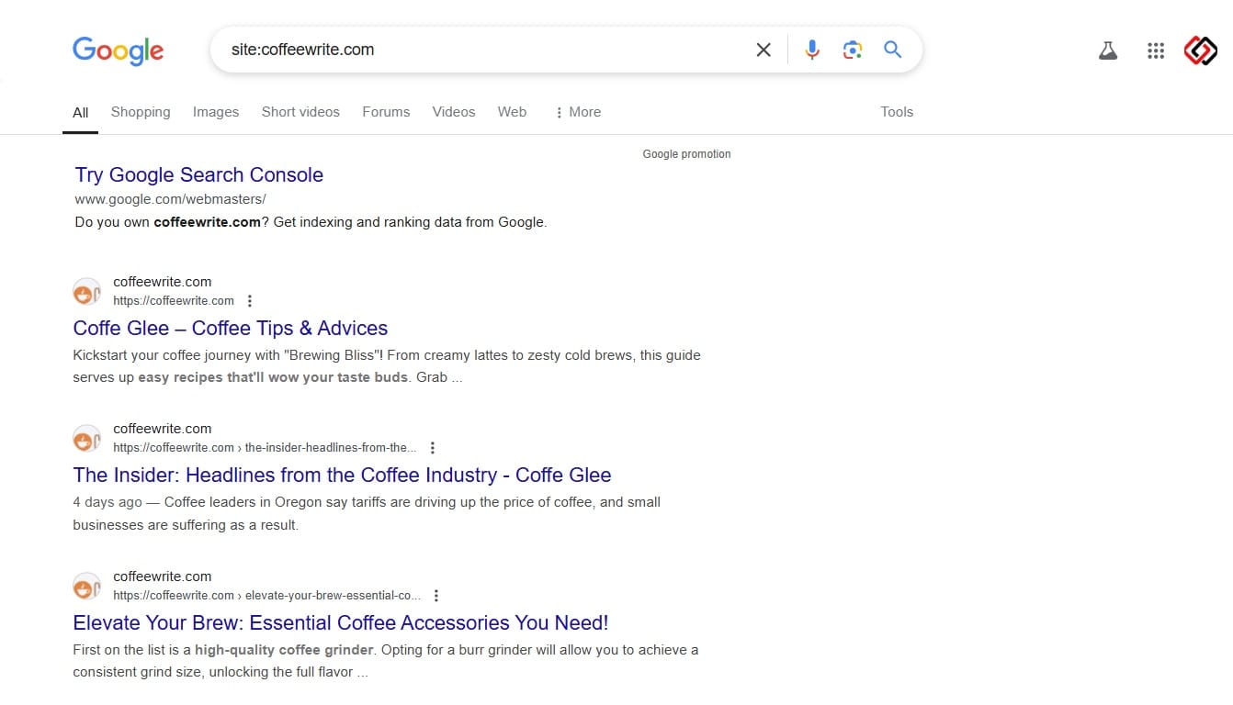This screenshot has height=705, width=1233.
Task: Start voice search with microphone icon
Action: coord(811,50)
